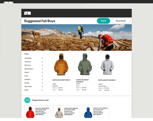153x121 pixels.
Task: Click the Download button
Action: point(121,21)
